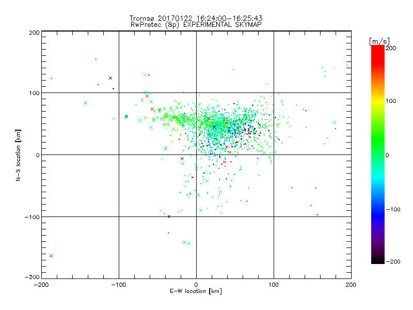Click the E-W axis tick label "0"
The image size is (413, 310).
click(x=196, y=285)
